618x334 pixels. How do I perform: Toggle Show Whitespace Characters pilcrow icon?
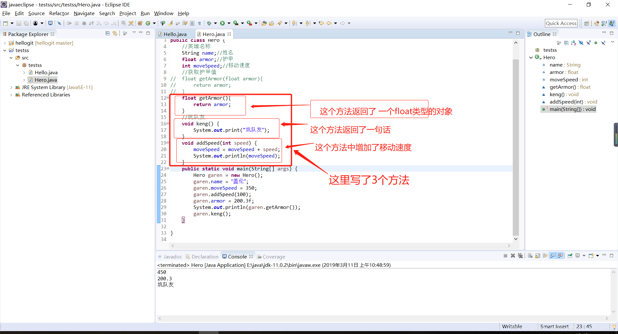(200, 23)
